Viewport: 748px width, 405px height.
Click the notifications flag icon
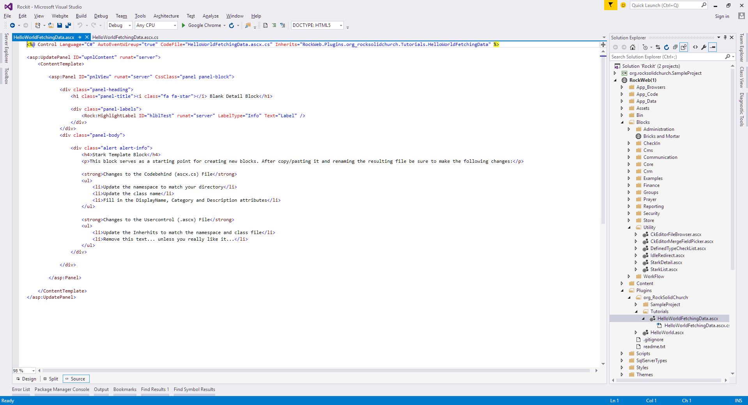(610, 5)
